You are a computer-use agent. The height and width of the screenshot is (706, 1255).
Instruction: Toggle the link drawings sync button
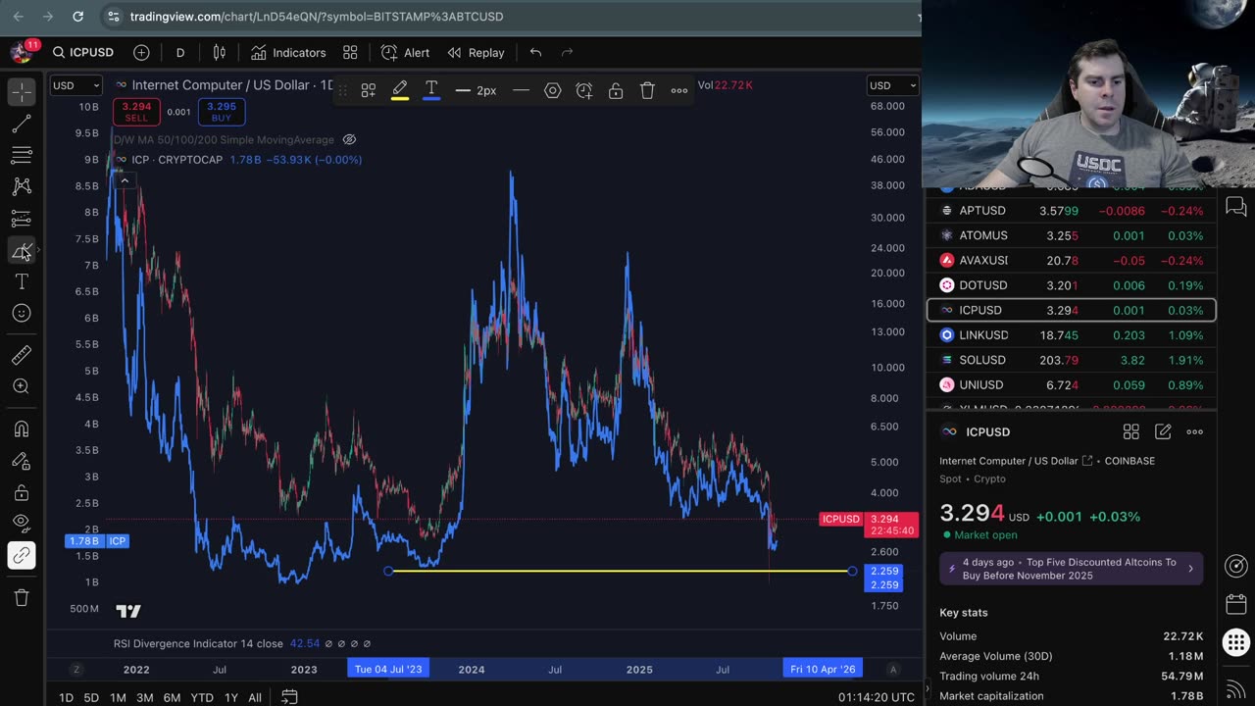point(22,555)
